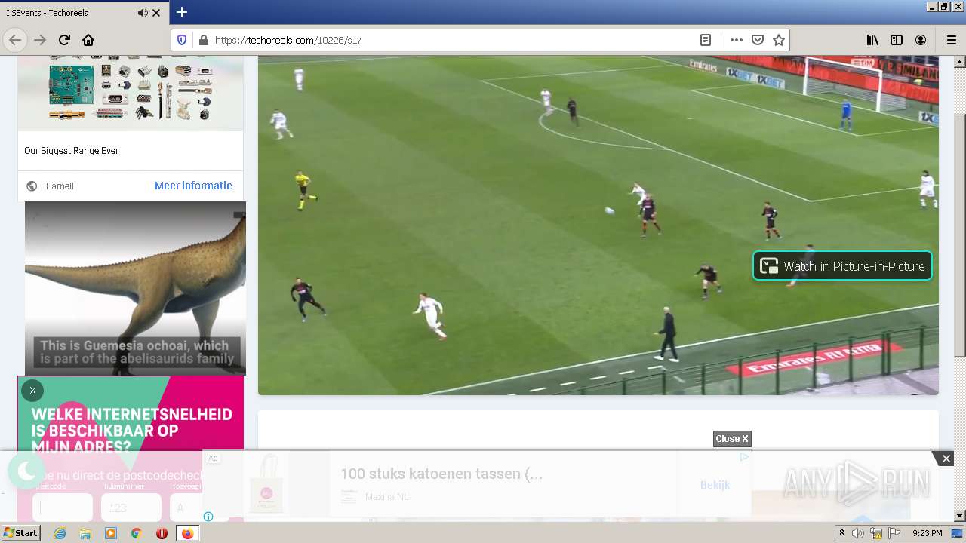Open Windows Explorer folder from taskbar
This screenshot has width=966, height=543.
[85, 533]
